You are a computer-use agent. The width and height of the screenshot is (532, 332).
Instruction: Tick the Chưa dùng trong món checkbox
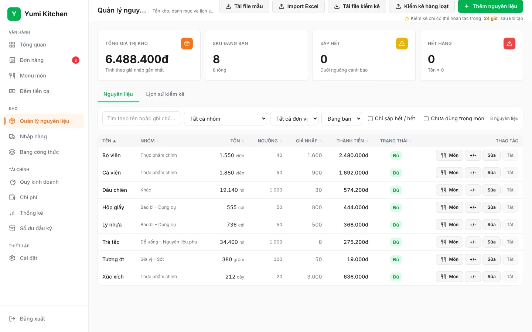pyautogui.click(x=426, y=119)
